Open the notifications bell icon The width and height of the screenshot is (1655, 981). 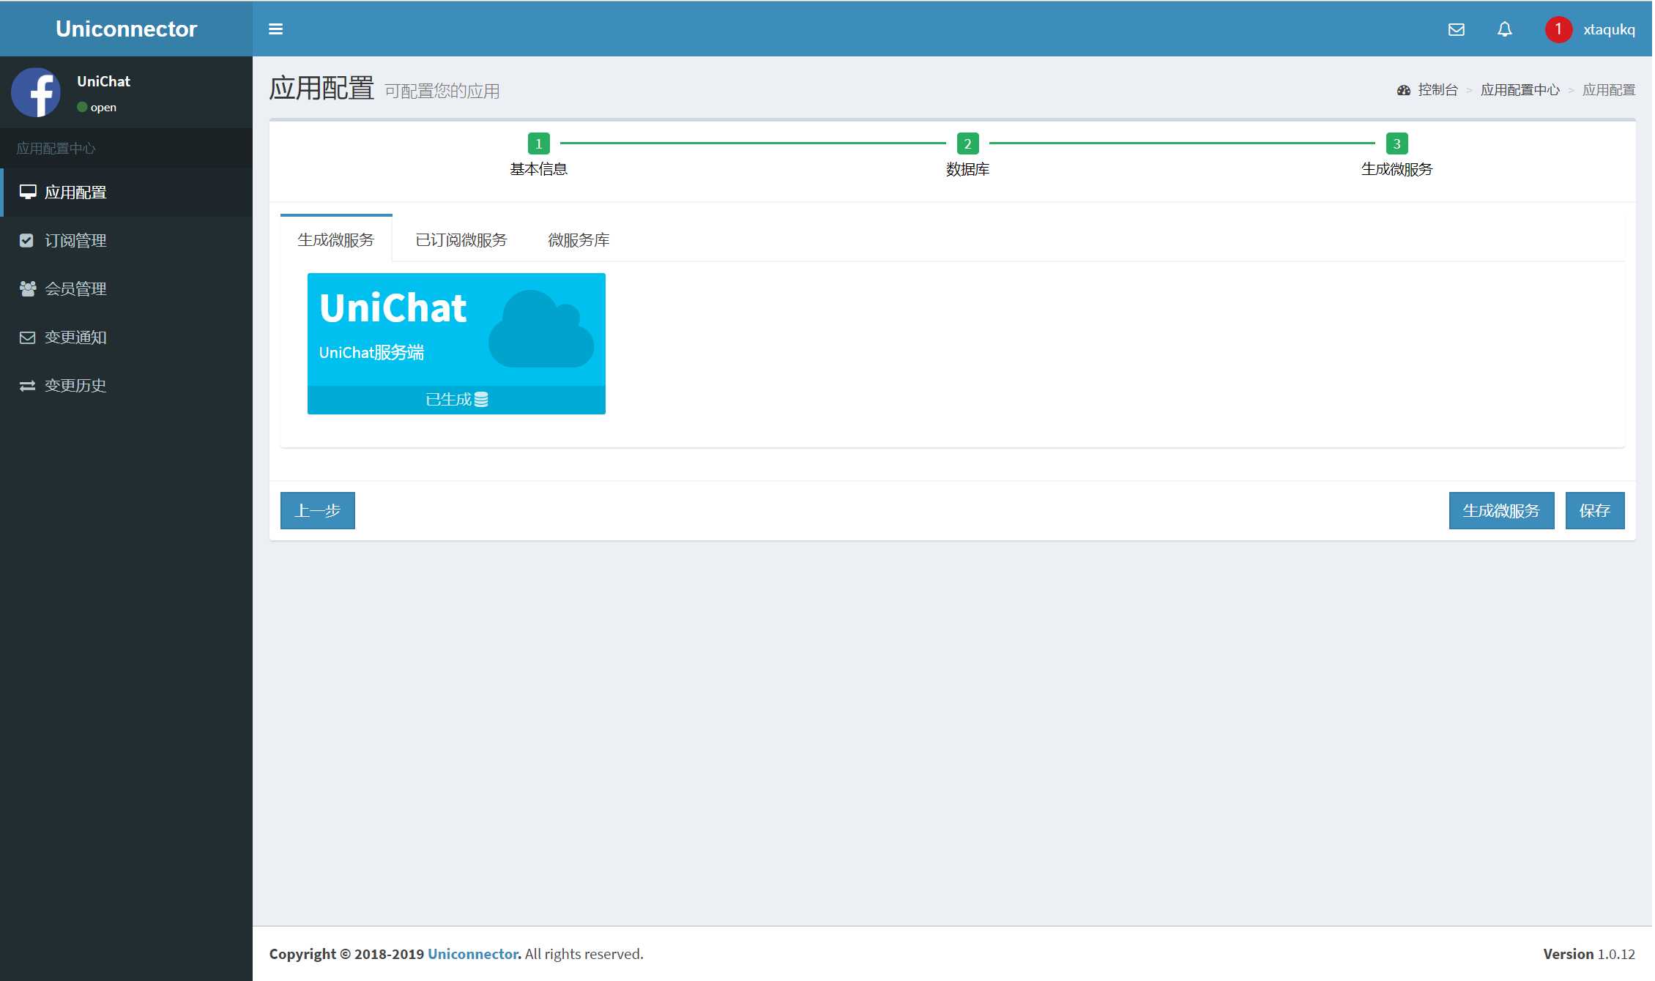point(1505,29)
